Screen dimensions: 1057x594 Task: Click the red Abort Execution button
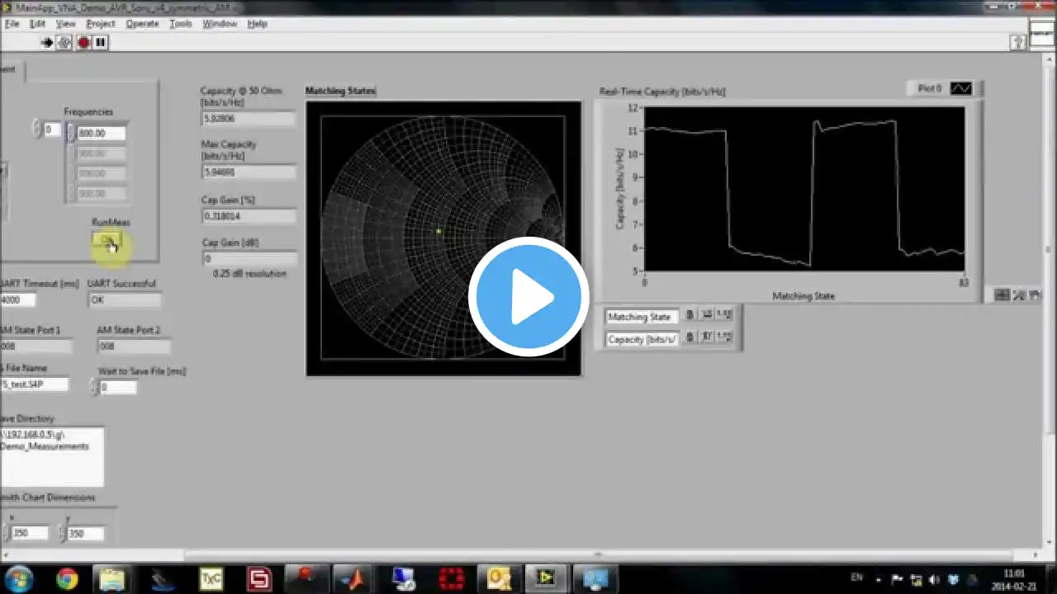click(83, 42)
